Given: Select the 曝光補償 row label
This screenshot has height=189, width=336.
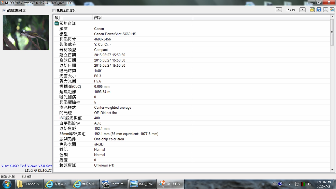Looking at the screenshot, I should (68, 97).
